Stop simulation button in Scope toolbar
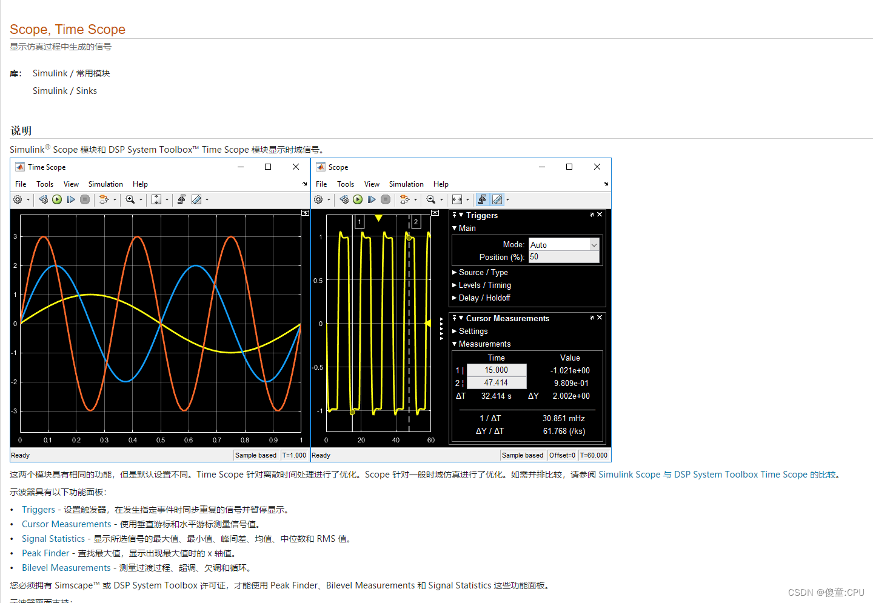Viewport: 873px width, 603px height. [386, 199]
